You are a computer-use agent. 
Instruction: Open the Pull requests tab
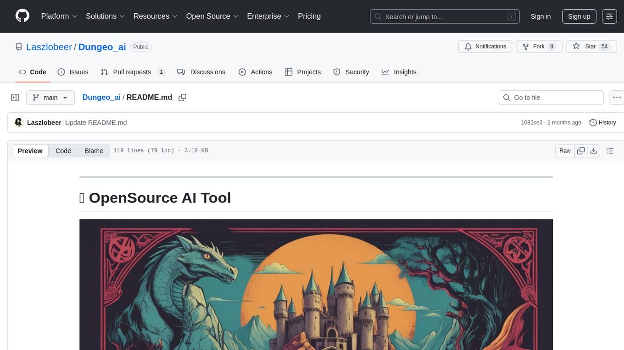click(133, 72)
